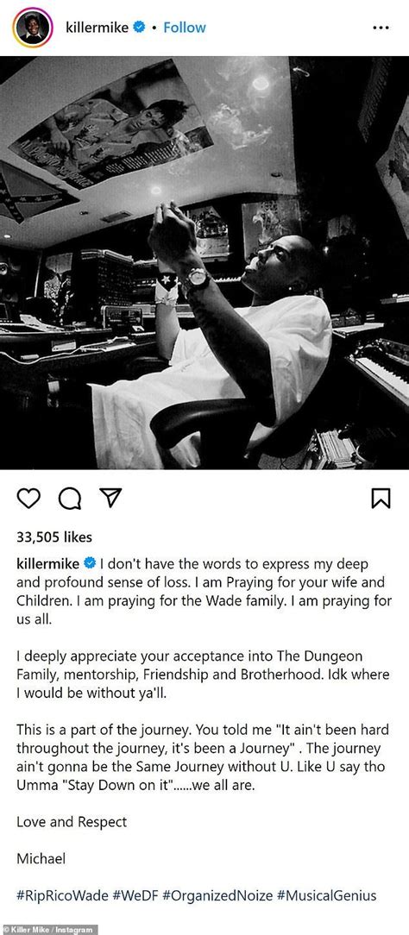409x935 pixels.
Task: Click the Killer Mike / Instagram credit label
Action: pos(48,930)
